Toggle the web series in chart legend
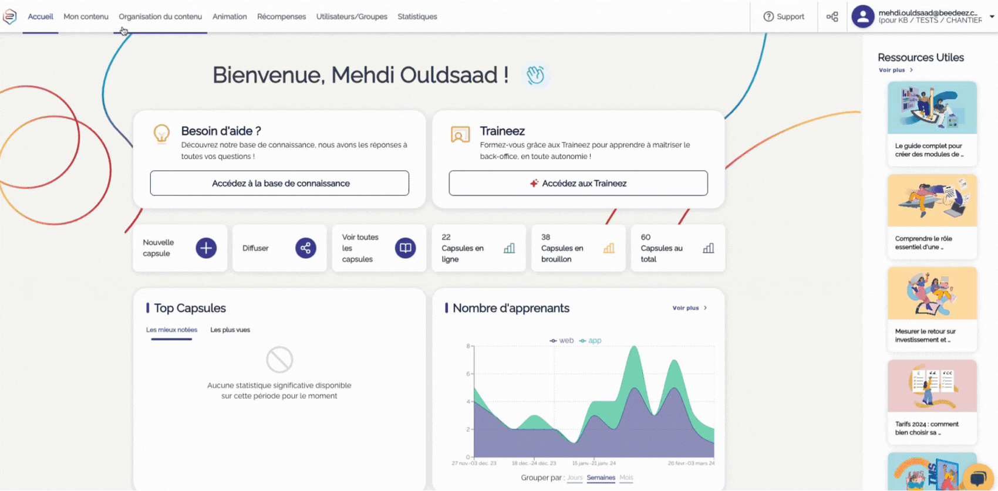 pyautogui.click(x=562, y=341)
